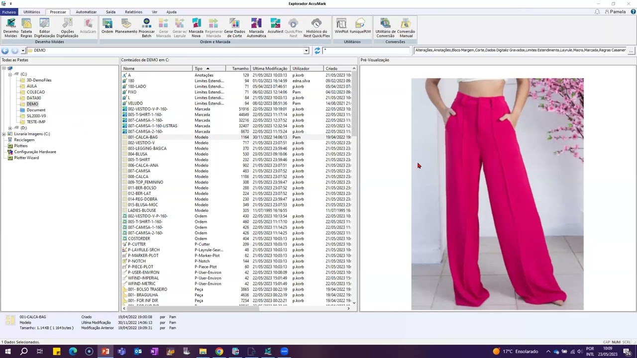The height and width of the screenshot is (358, 637).
Task: Open the DEMO path dropdown arrow
Action: pyautogui.click(x=306, y=51)
